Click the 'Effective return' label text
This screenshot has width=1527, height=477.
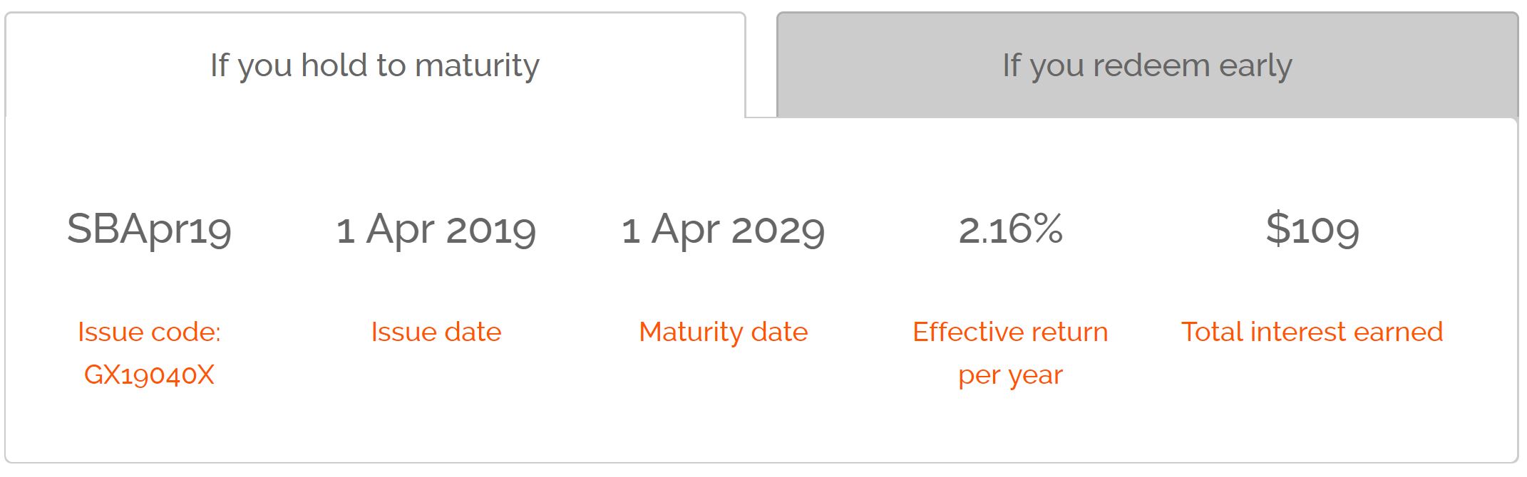coord(1010,332)
